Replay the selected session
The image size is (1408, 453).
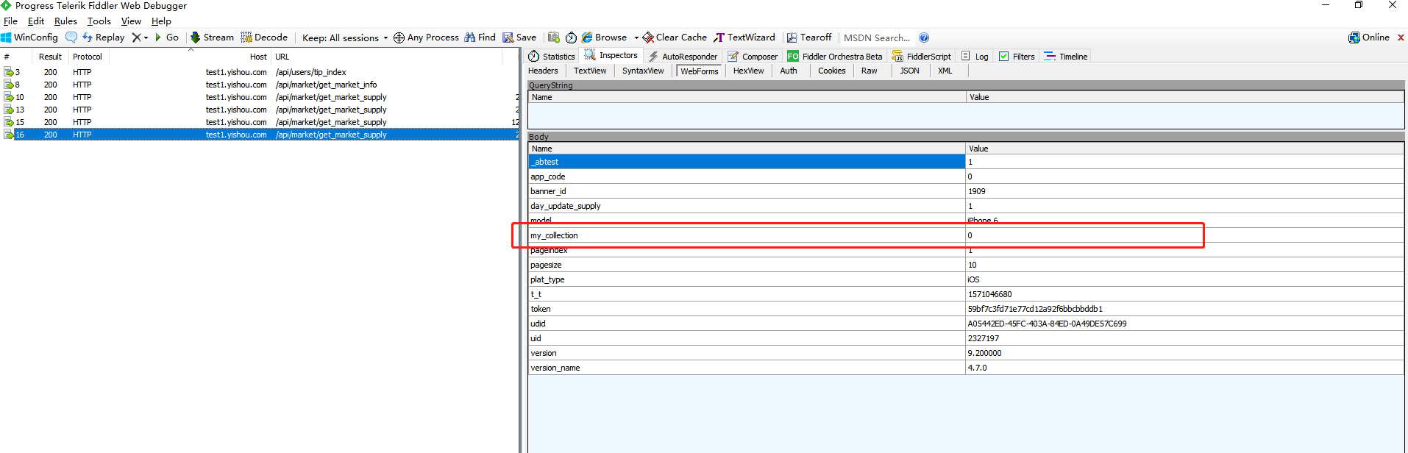[x=104, y=38]
